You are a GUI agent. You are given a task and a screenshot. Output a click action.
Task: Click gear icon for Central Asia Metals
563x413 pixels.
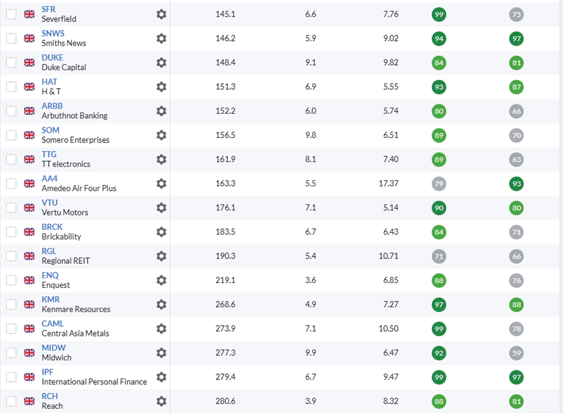click(161, 329)
